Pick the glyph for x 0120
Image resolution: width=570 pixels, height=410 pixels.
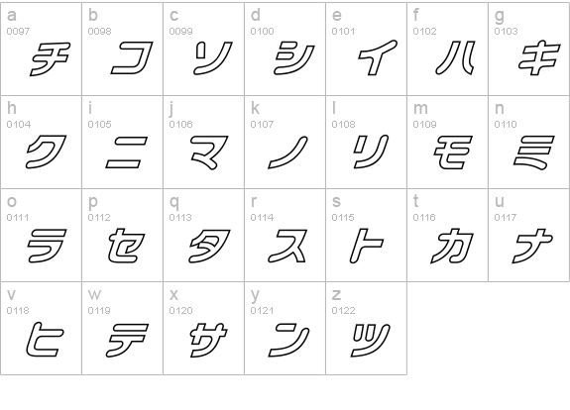click(209, 340)
